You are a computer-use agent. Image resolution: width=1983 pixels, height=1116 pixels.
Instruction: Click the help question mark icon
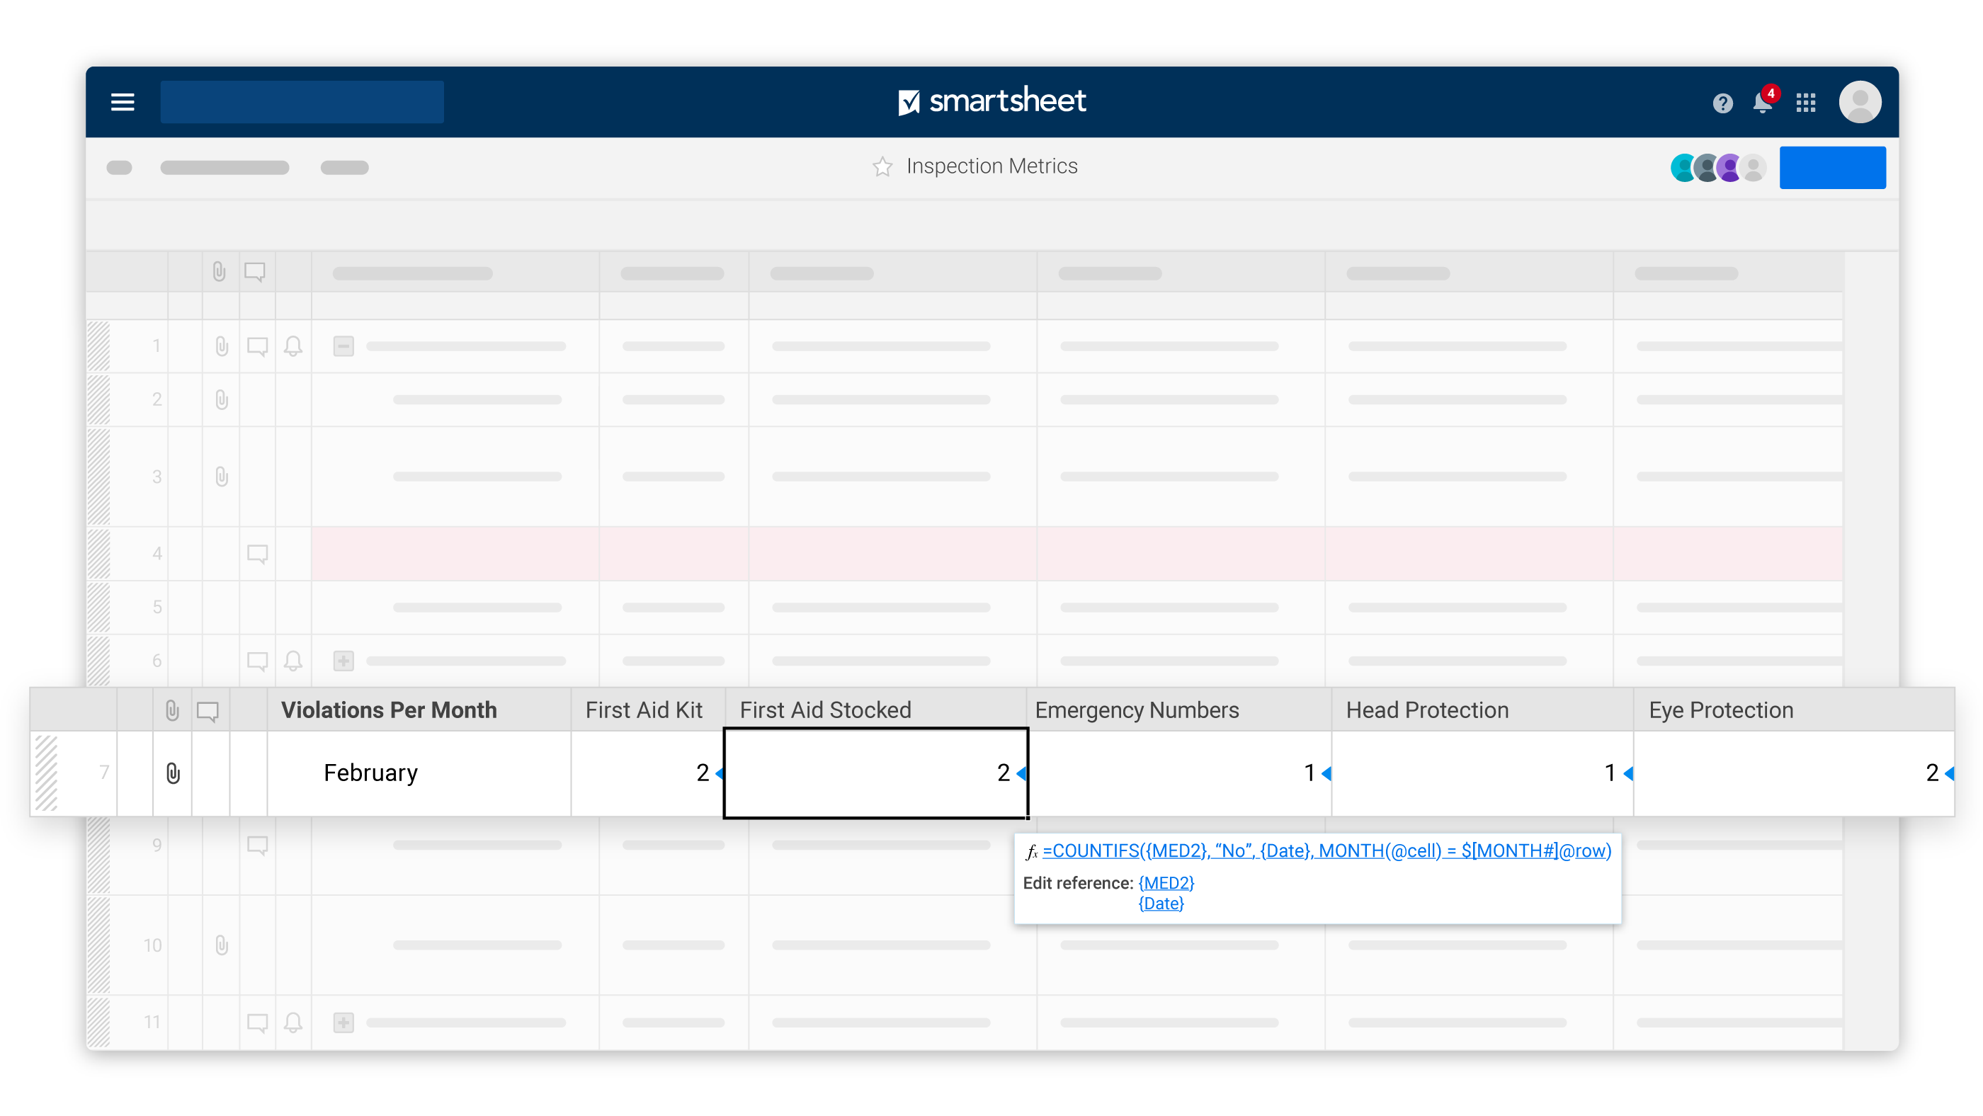(1722, 103)
